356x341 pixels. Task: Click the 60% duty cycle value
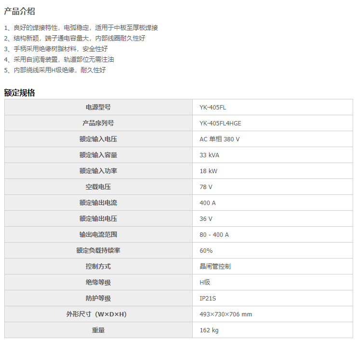206,250
